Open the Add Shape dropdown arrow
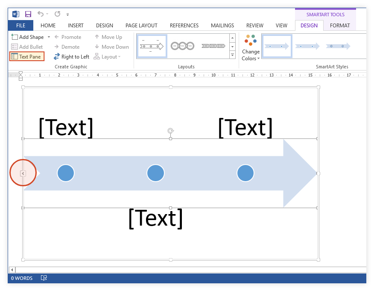This screenshot has width=374, height=291. click(x=48, y=37)
